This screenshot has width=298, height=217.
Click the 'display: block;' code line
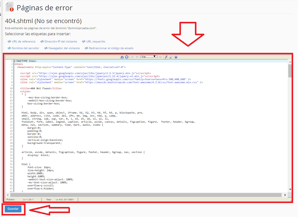click(x=39, y=155)
